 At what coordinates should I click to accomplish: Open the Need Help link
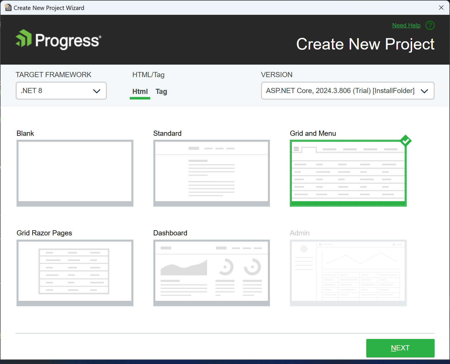coord(406,25)
